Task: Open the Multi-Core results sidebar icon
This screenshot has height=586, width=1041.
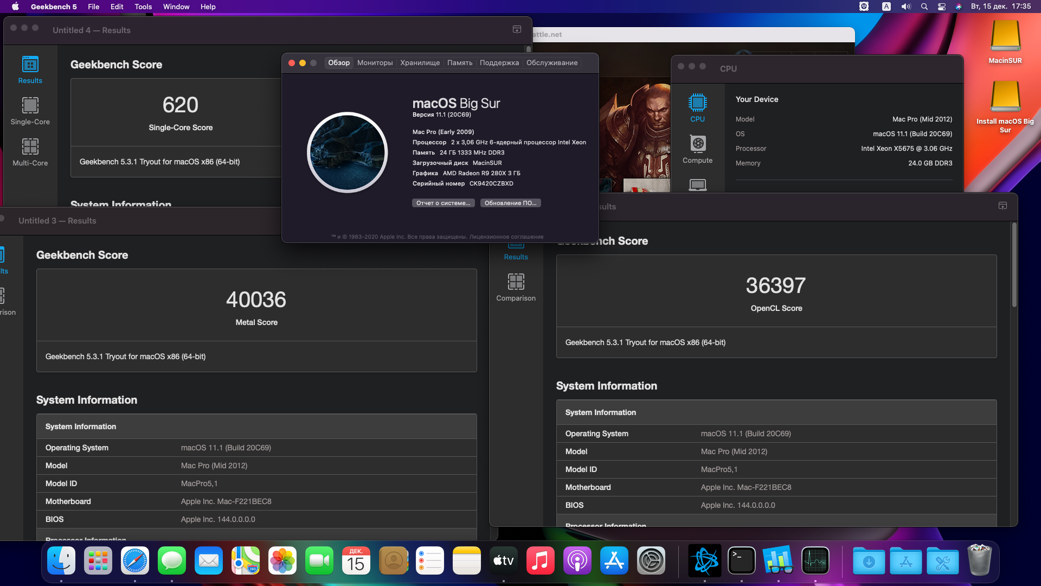Action: coord(30,147)
